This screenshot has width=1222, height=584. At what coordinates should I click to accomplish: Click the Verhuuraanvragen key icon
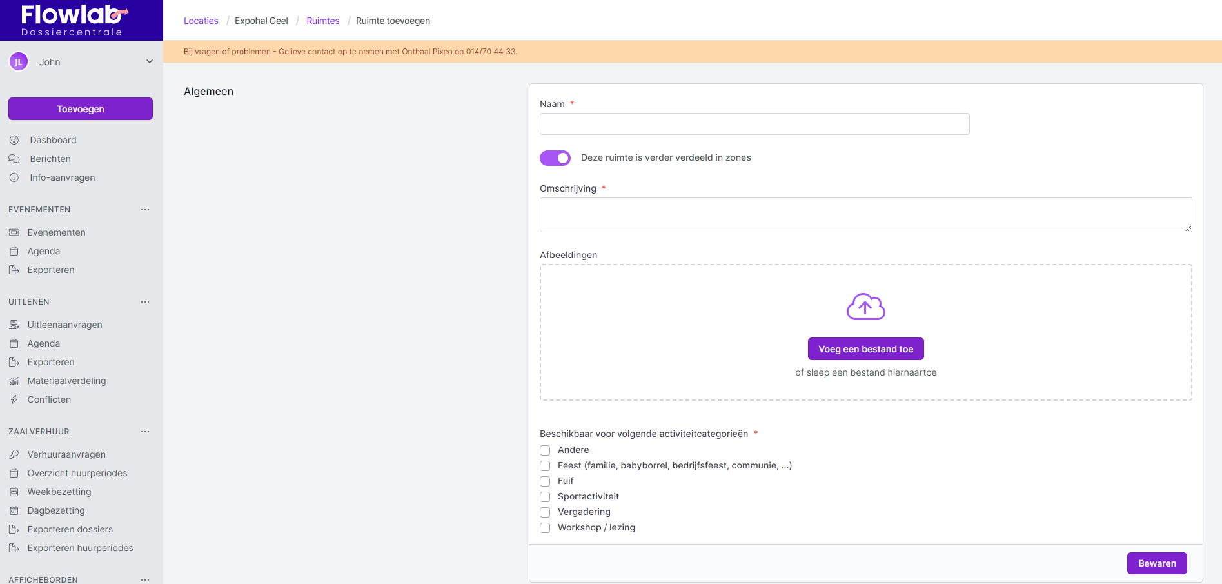[x=14, y=454]
